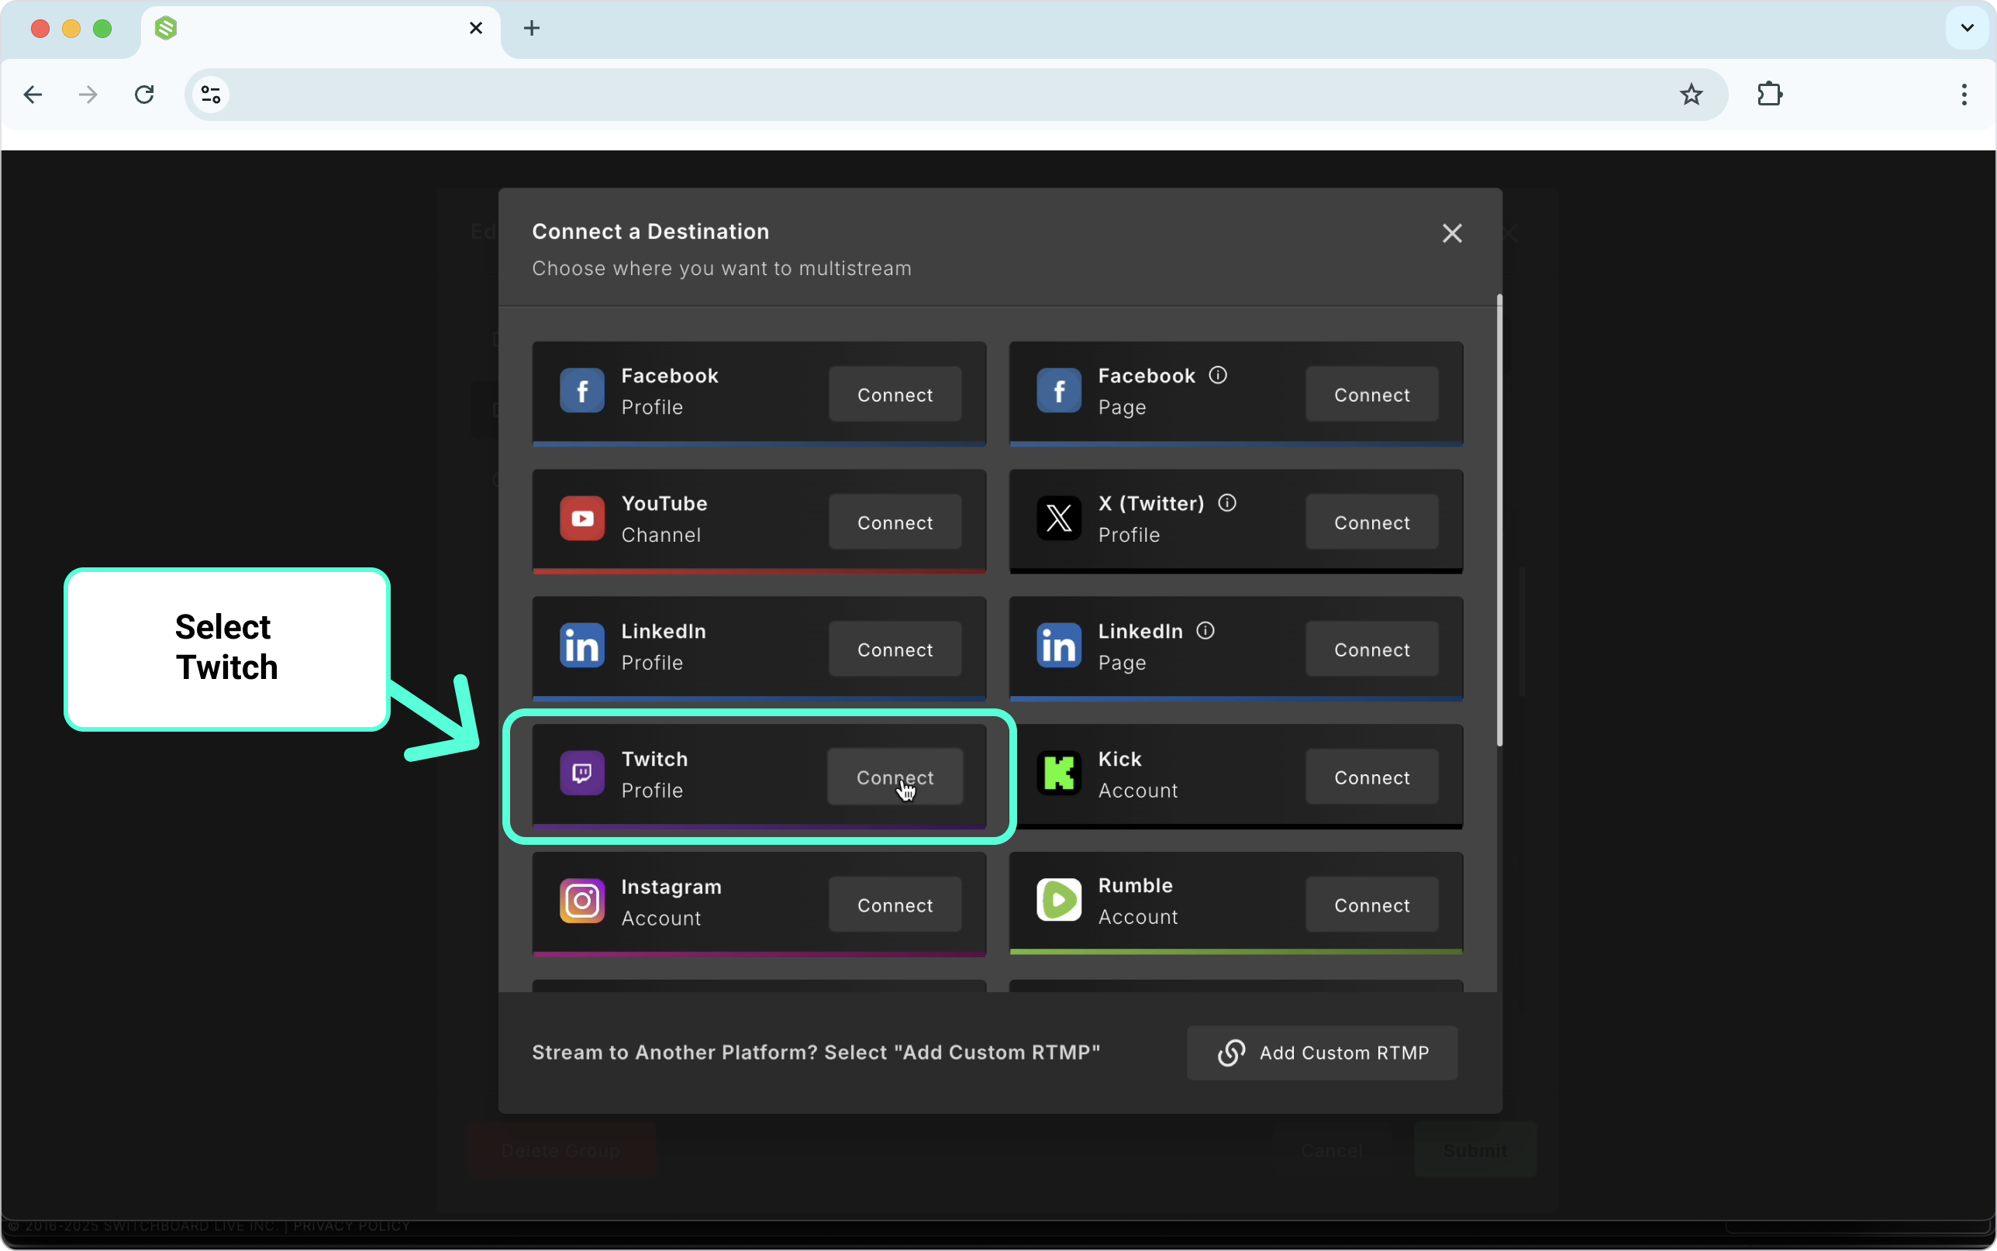
Task: Click the LinkedIn Profile logo icon
Action: 581,646
